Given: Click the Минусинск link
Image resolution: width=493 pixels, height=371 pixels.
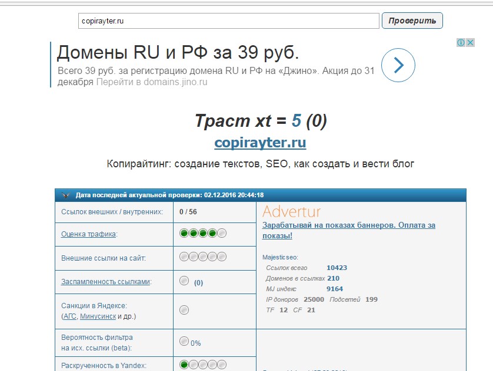Looking at the screenshot, I should pos(98,316).
